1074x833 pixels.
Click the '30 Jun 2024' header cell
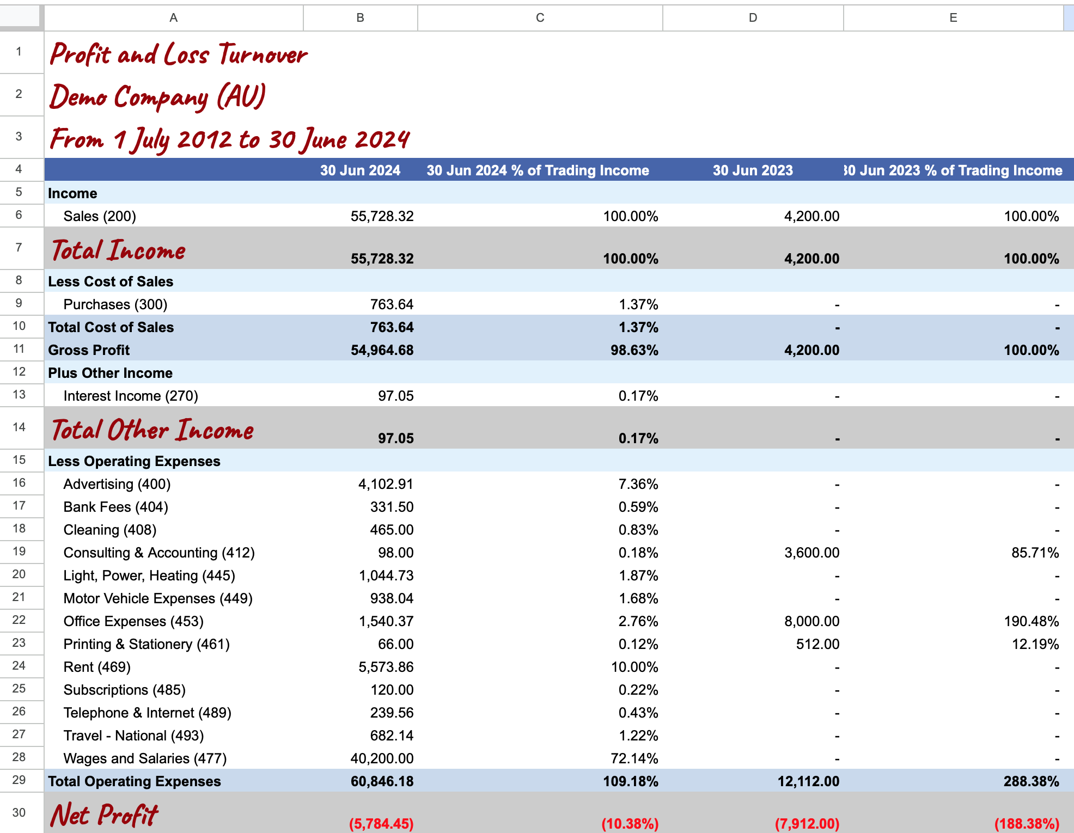360,170
